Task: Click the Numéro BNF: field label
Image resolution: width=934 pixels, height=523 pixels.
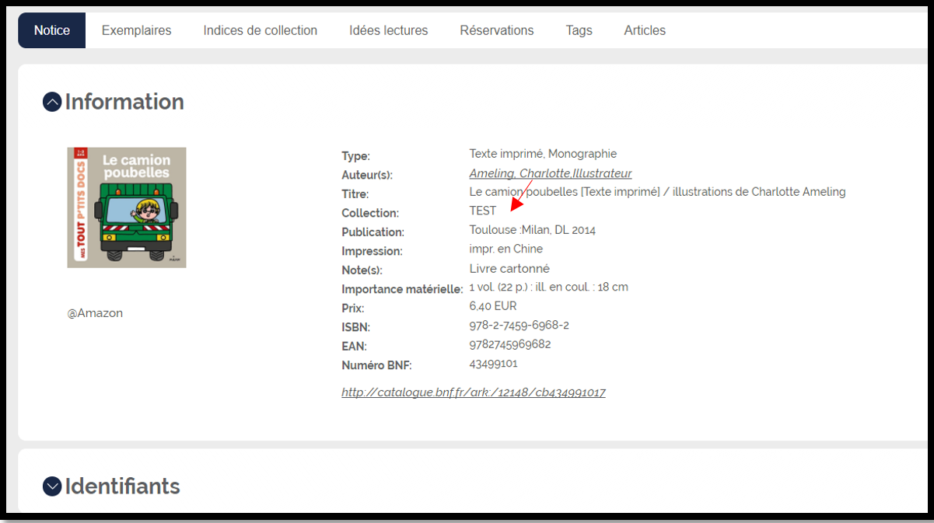Action: click(x=376, y=365)
